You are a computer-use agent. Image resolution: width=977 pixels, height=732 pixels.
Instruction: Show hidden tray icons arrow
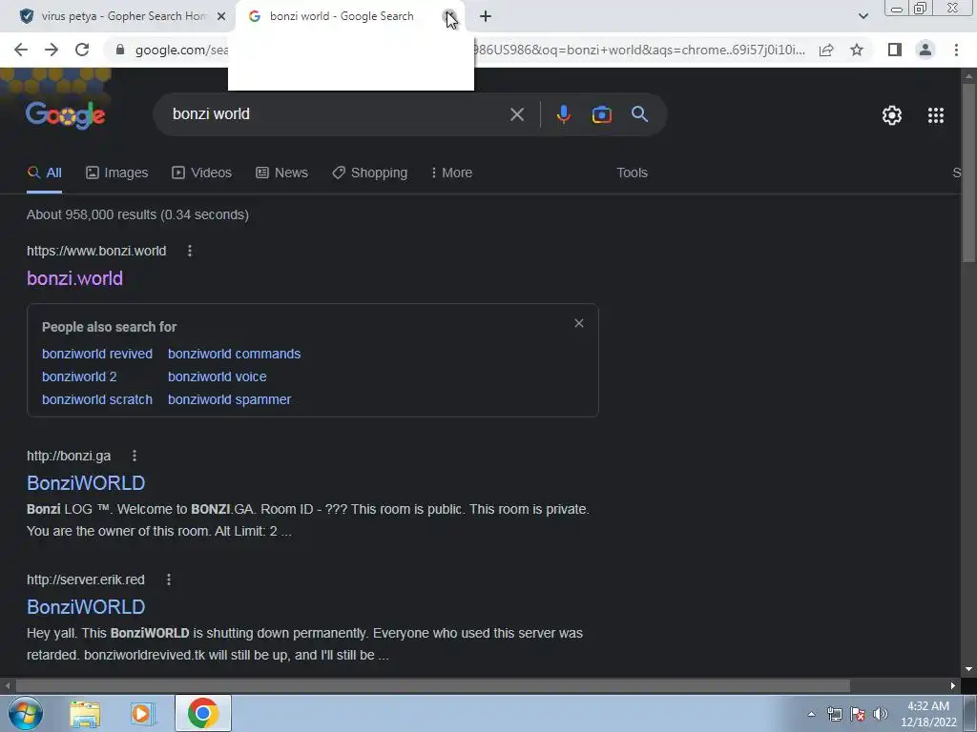click(811, 714)
